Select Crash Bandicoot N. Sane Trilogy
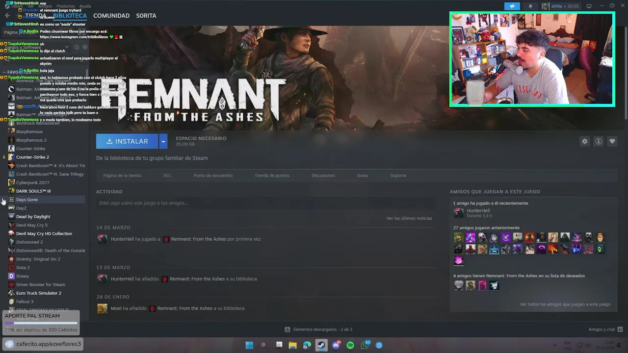Image resolution: width=628 pixels, height=353 pixels. pyautogui.click(x=46, y=174)
